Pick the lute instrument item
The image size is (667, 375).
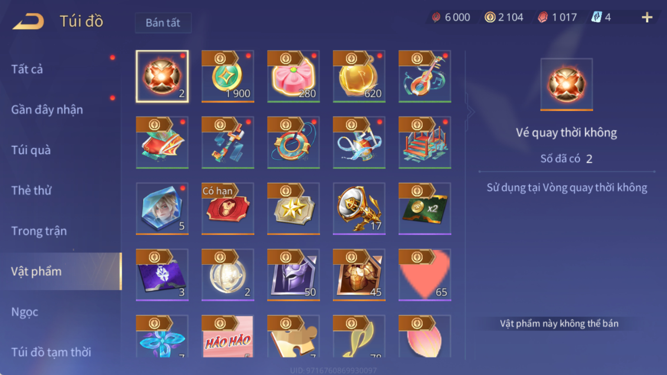tap(425, 76)
